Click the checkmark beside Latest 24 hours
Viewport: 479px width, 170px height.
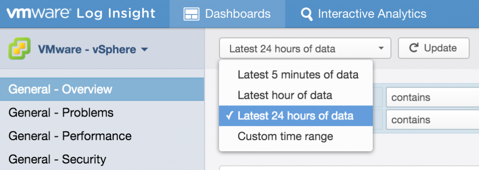coord(230,116)
